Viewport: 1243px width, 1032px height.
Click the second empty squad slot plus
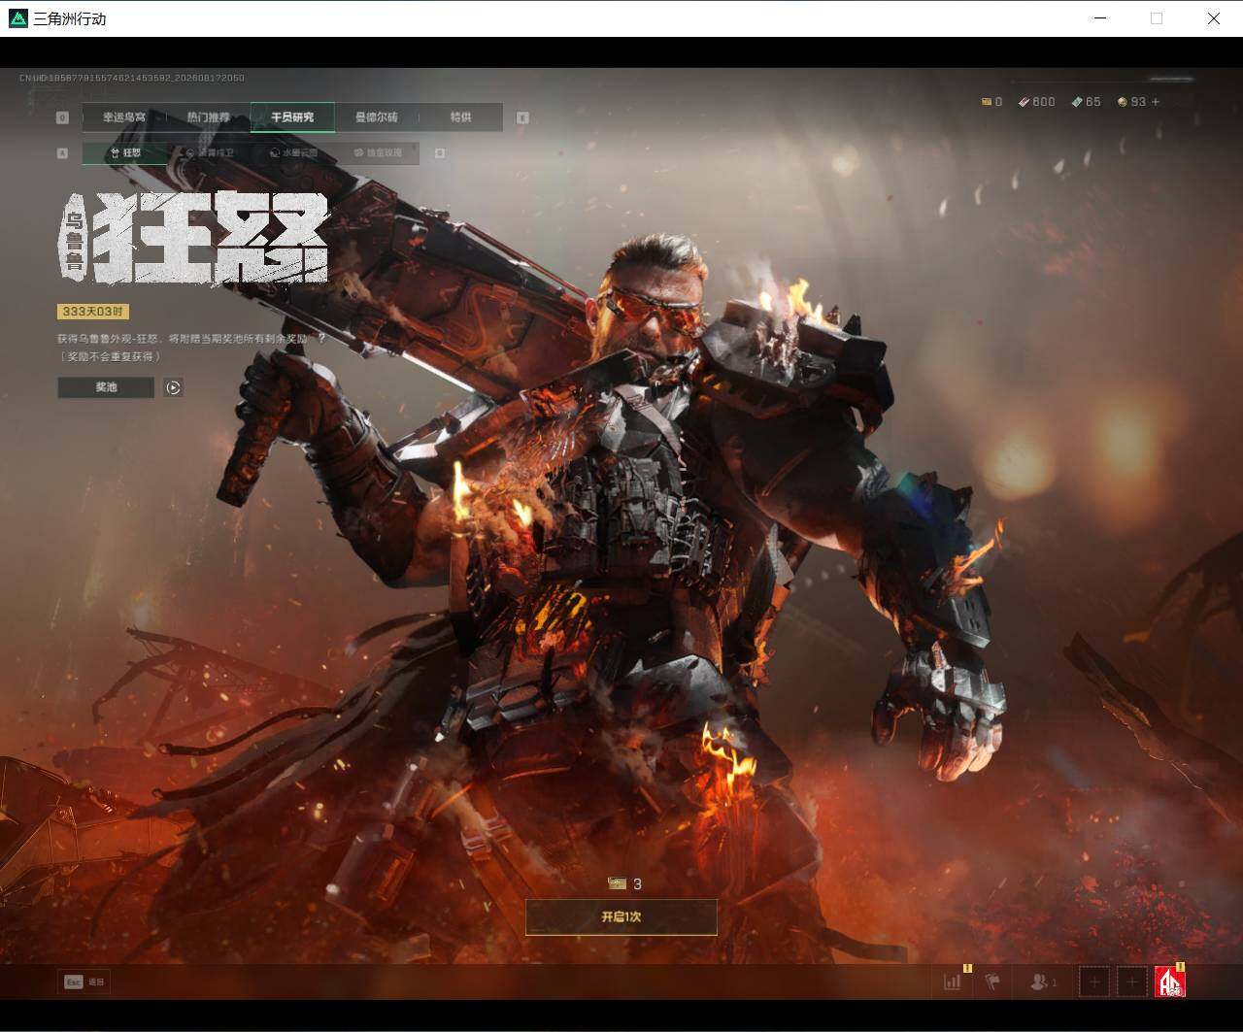(1132, 982)
